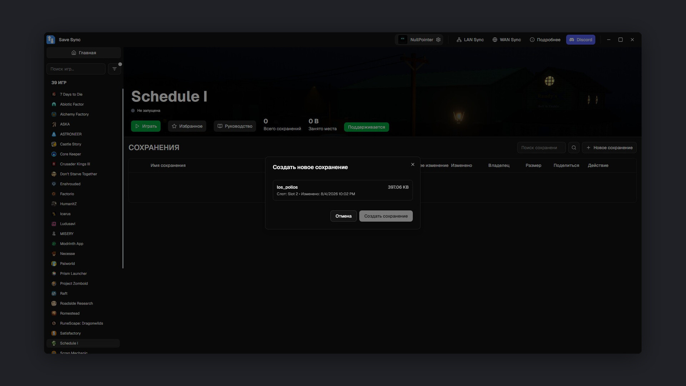Close the create new save dialog
Image resolution: width=686 pixels, height=386 pixels.
pos(413,164)
